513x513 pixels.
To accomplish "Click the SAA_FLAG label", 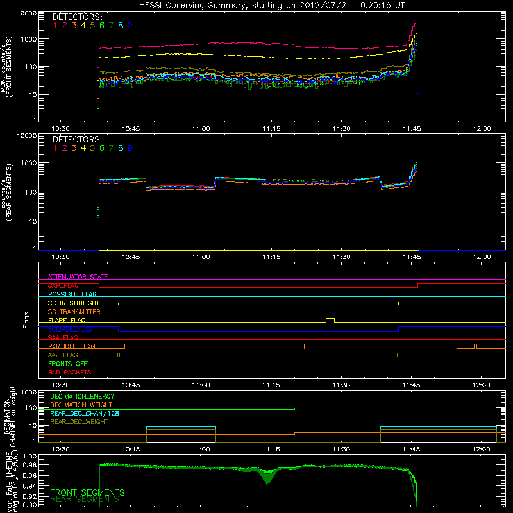I will point(63,337).
